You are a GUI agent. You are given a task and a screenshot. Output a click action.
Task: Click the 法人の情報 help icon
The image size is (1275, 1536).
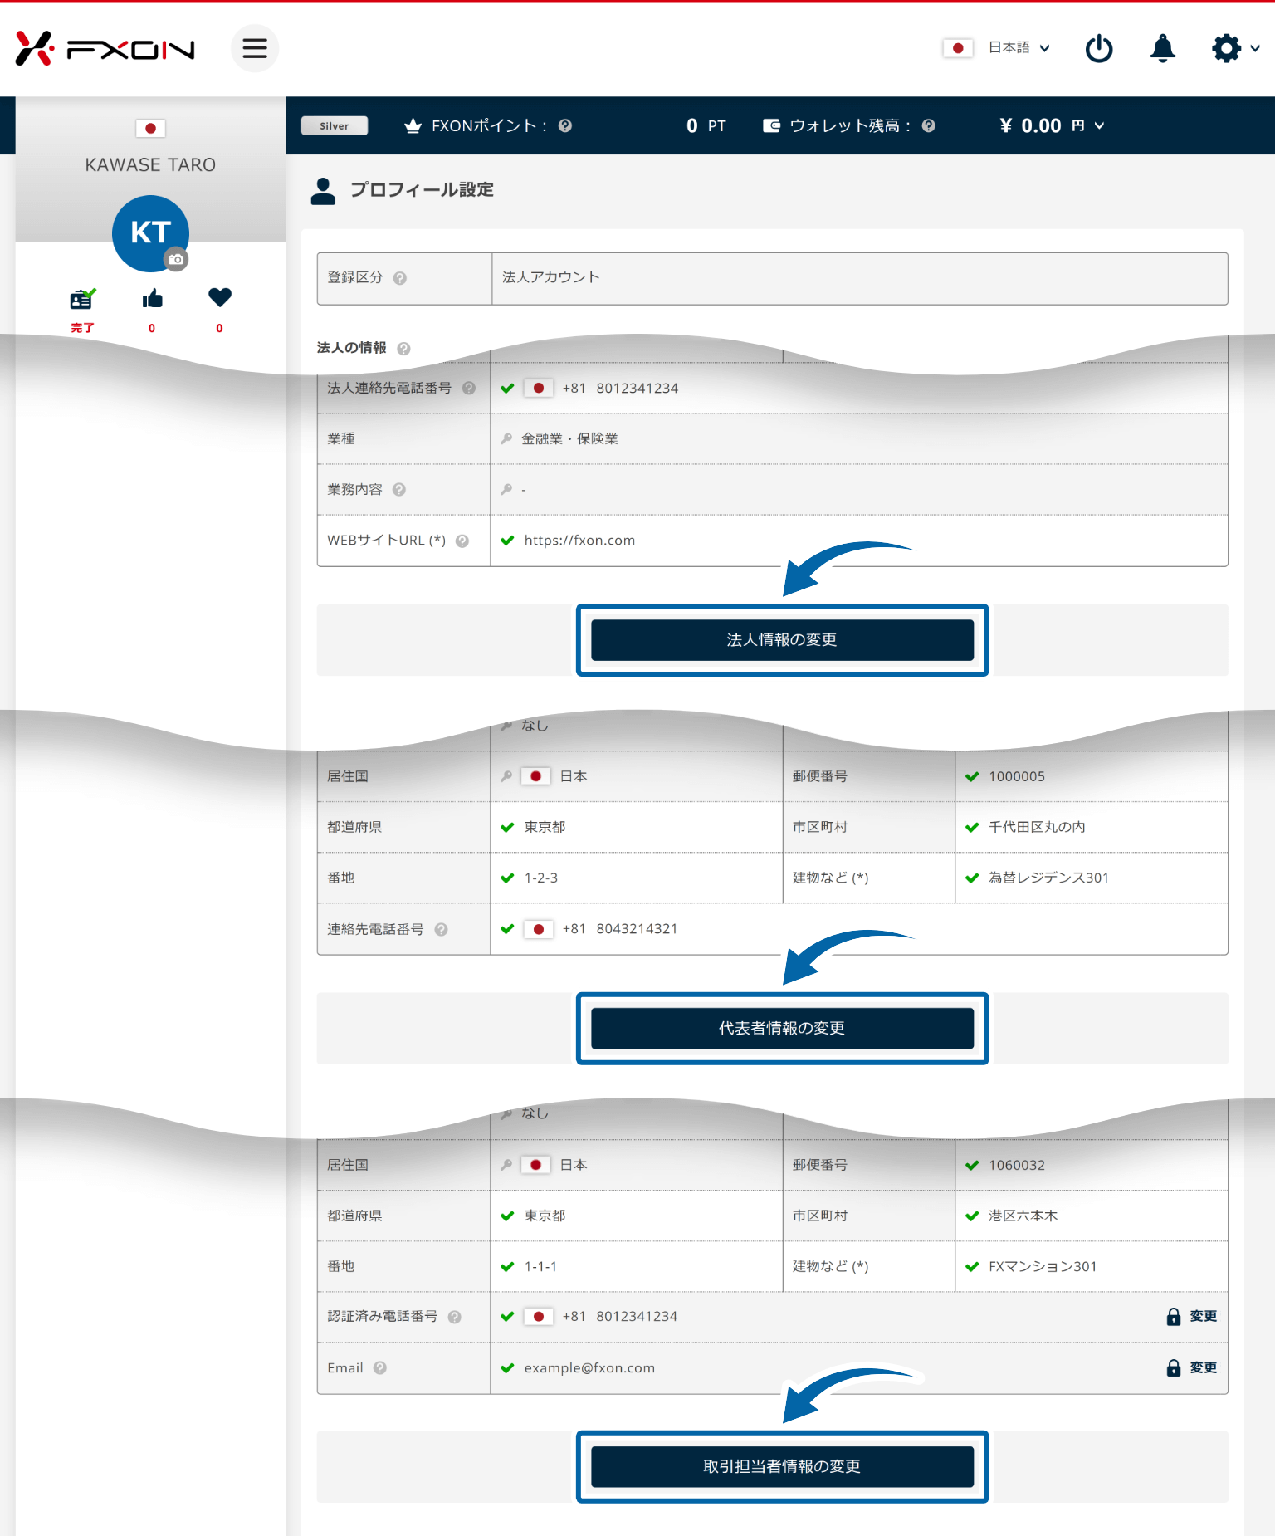click(403, 348)
